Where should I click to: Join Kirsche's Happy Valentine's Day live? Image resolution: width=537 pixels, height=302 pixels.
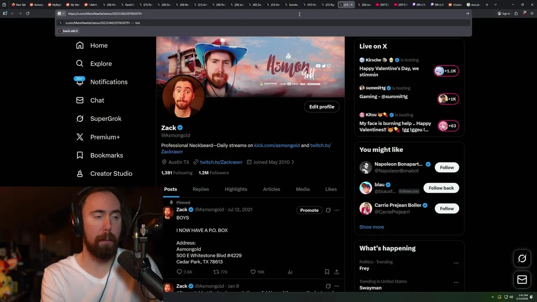pyautogui.click(x=409, y=68)
